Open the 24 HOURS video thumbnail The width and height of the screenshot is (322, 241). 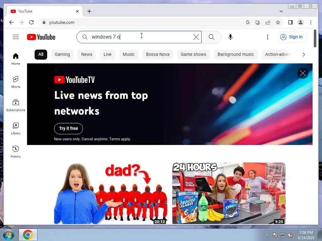229,193
